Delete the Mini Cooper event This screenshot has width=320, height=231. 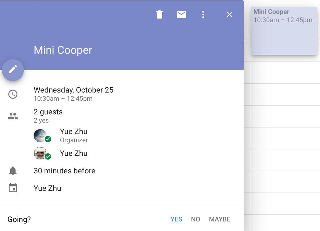[159, 15]
